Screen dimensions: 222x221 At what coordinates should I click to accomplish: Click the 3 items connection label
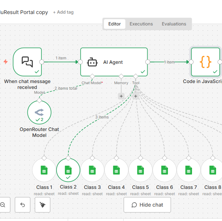coord(102,117)
